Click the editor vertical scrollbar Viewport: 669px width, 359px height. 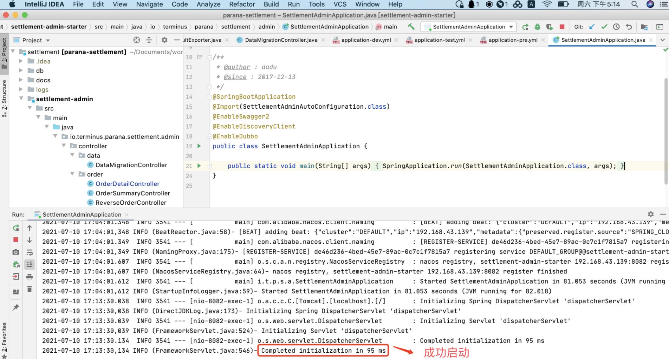[666, 131]
